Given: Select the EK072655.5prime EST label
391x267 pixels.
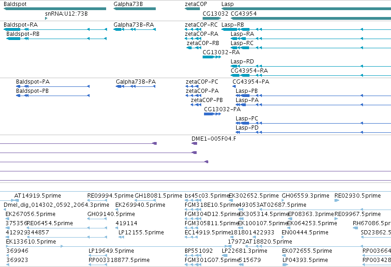Looking at the screenshot, I should 307,251.
